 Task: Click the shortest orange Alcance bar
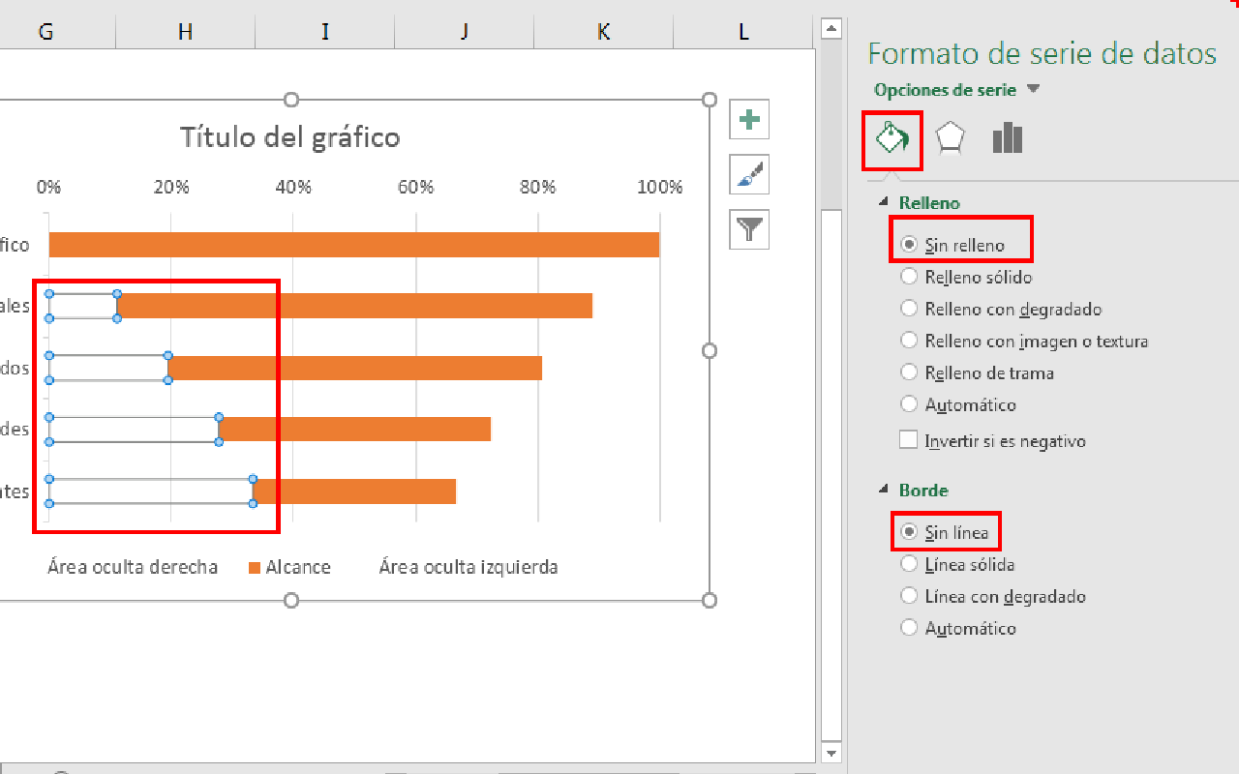354,491
